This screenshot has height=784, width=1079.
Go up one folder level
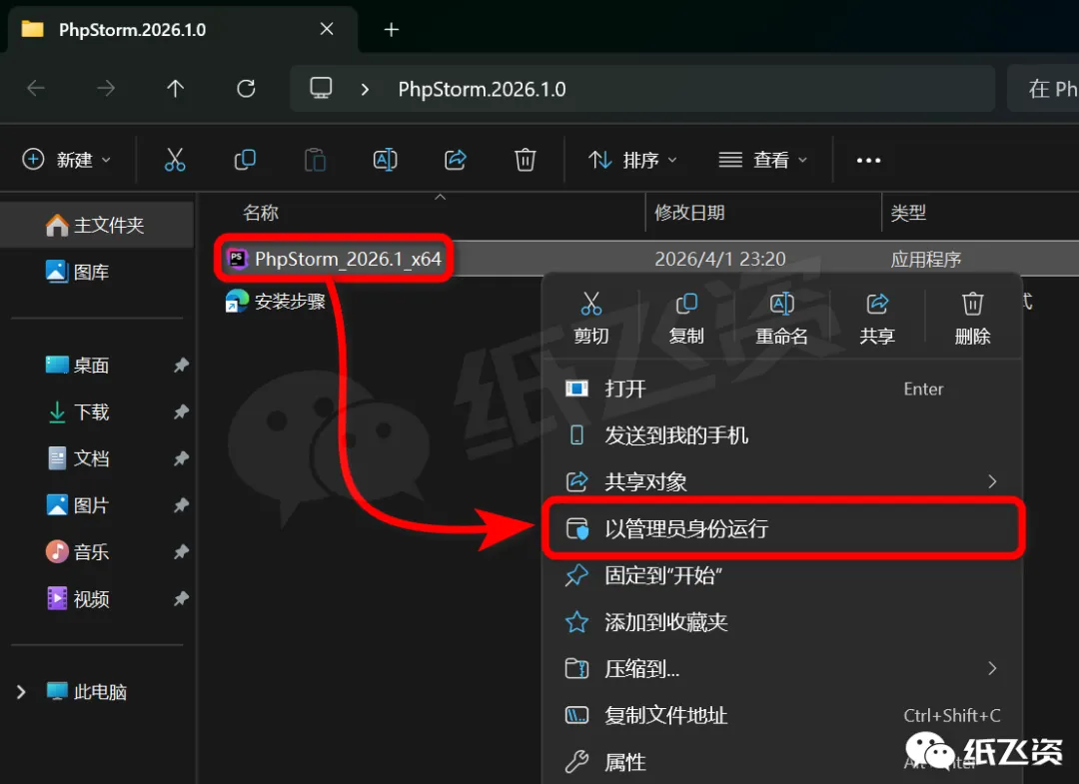coord(176,88)
